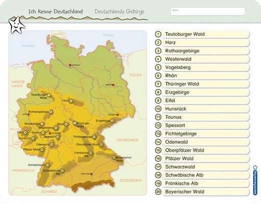The image size is (261, 203).
Task: Click the Thüringer Wald marker on the map
Action: pyautogui.click(x=74, y=123)
